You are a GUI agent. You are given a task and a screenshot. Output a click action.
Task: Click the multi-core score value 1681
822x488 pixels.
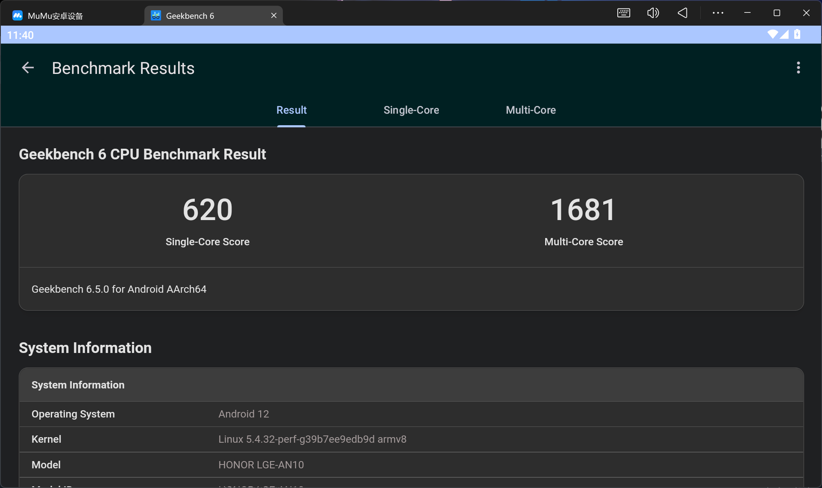pyautogui.click(x=584, y=210)
